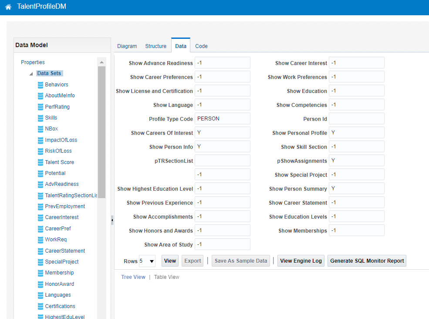Click the Skills data set icon
Screen dimensions: 429x319
tap(41, 117)
